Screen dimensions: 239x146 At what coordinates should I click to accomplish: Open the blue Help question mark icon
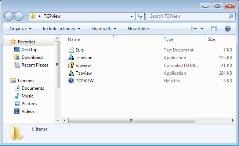pos(228,29)
